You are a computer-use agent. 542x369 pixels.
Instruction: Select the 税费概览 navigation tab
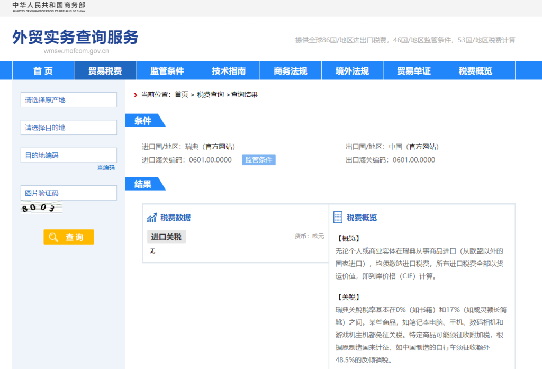[x=476, y=70]
